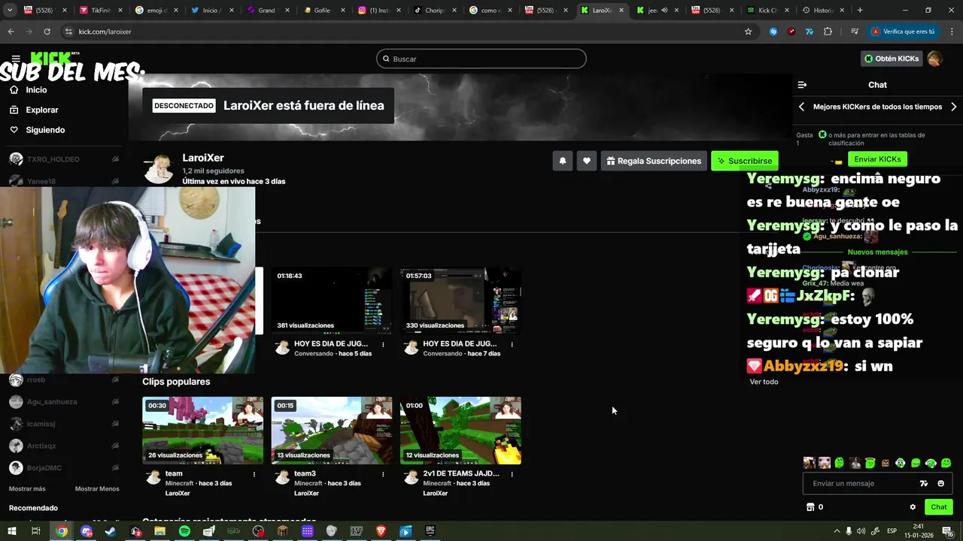Open the video thumbnail with 330 visualizaciones
This screenshot has width=963, height=541.
(460, 301)
